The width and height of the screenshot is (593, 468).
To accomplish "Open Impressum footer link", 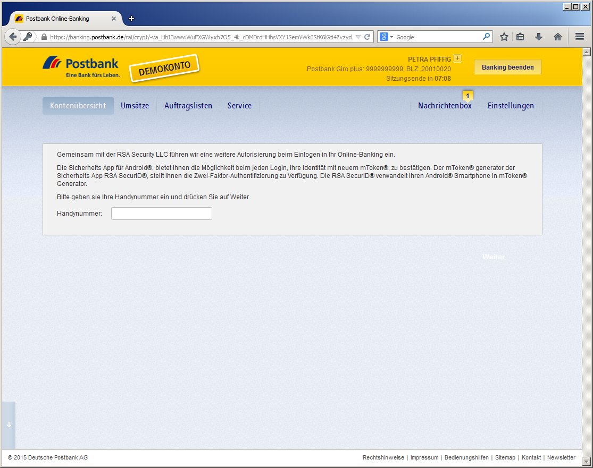I will point(424,457).
